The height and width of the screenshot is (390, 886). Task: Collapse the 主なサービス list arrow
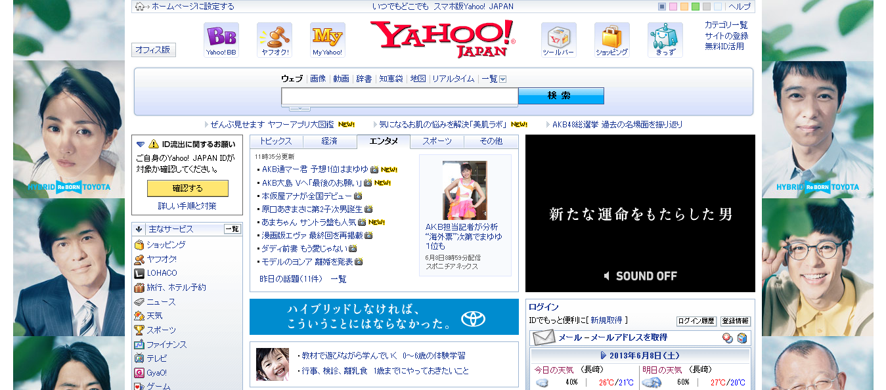coord(139,229)
